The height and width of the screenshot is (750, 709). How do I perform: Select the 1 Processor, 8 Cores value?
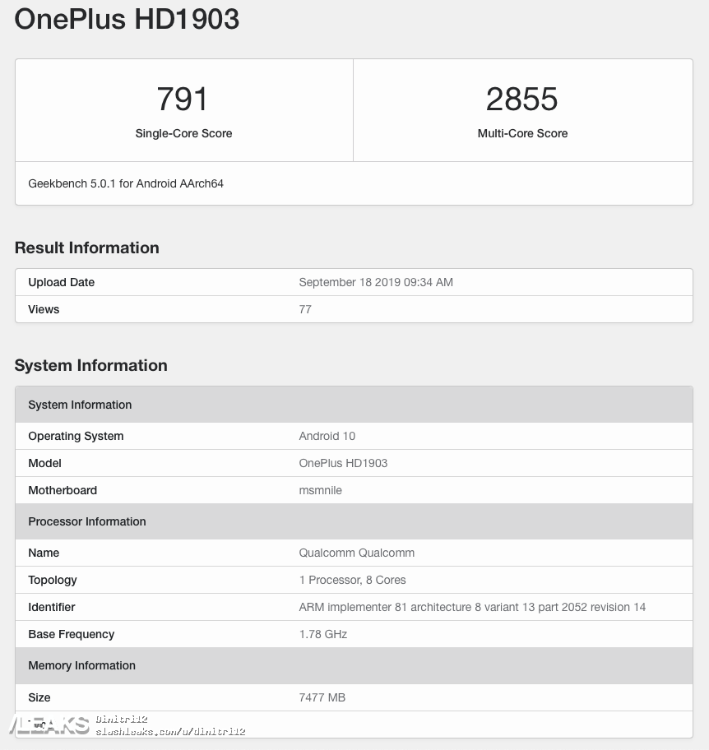(353, 581)
